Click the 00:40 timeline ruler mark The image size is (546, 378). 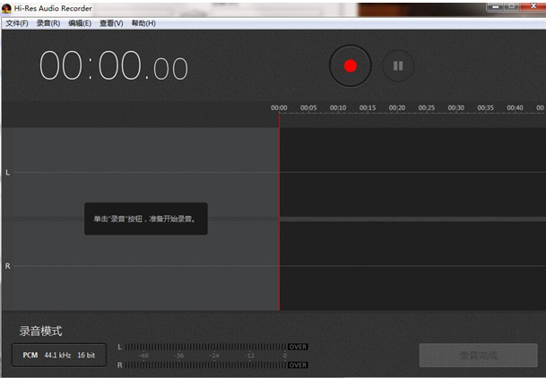pos(515,107)
